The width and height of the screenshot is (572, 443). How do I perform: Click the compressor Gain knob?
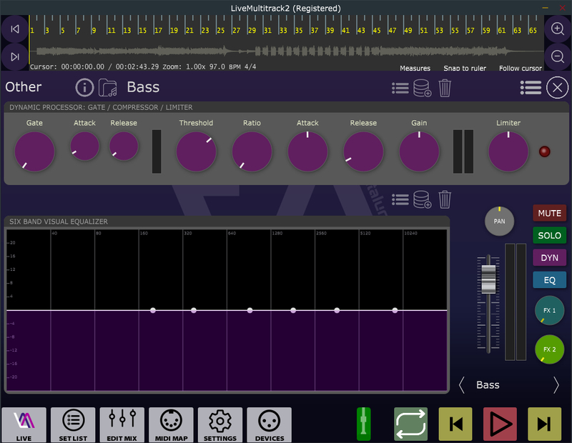[419, 151]
